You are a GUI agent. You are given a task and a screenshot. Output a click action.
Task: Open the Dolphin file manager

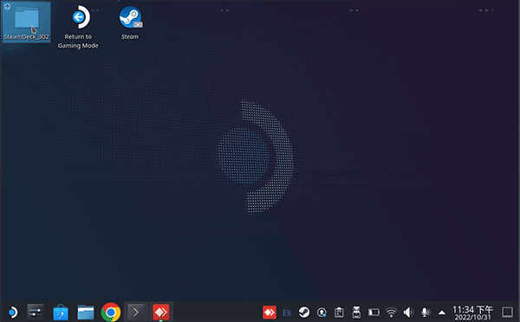click(86, 312)
